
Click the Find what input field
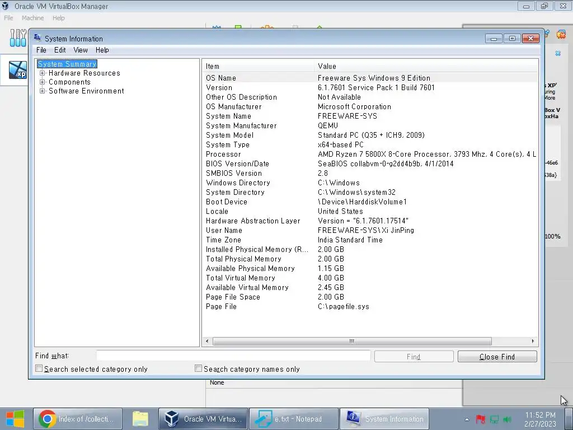[233, 356]
